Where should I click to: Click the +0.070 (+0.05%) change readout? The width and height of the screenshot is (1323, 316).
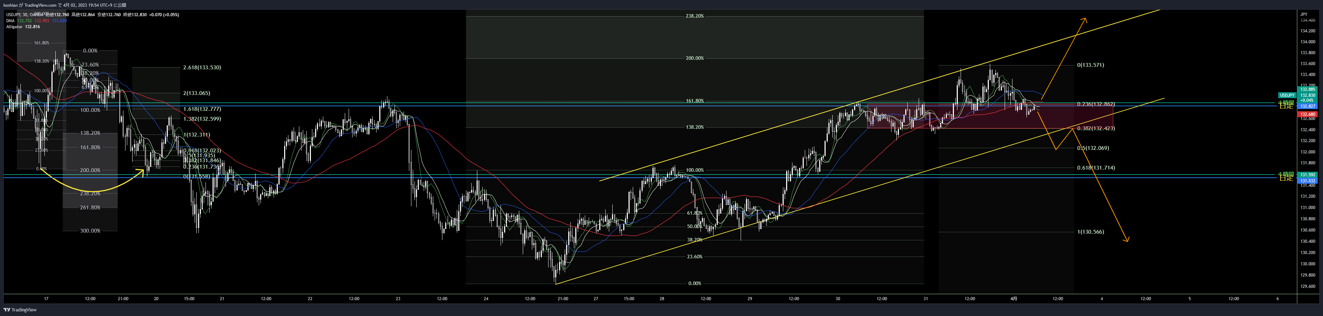pos(164,15)
